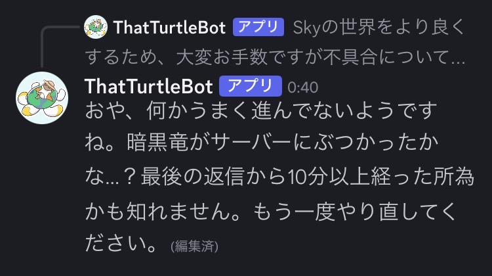The width and height of the screenshot is (492, 276).
Task: Click the (編集済) edited label
Action: (194, 246)
